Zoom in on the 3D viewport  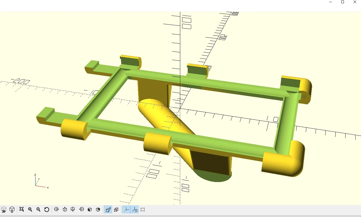tap(30, 210)
